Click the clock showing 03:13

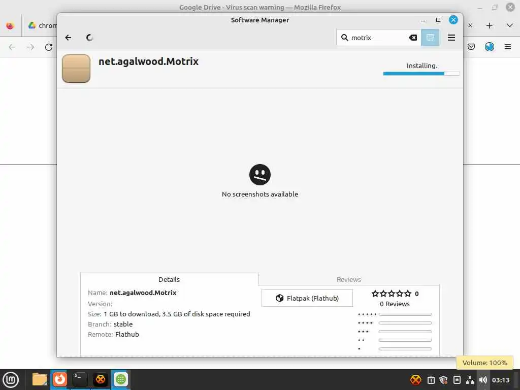pos(500,380)
